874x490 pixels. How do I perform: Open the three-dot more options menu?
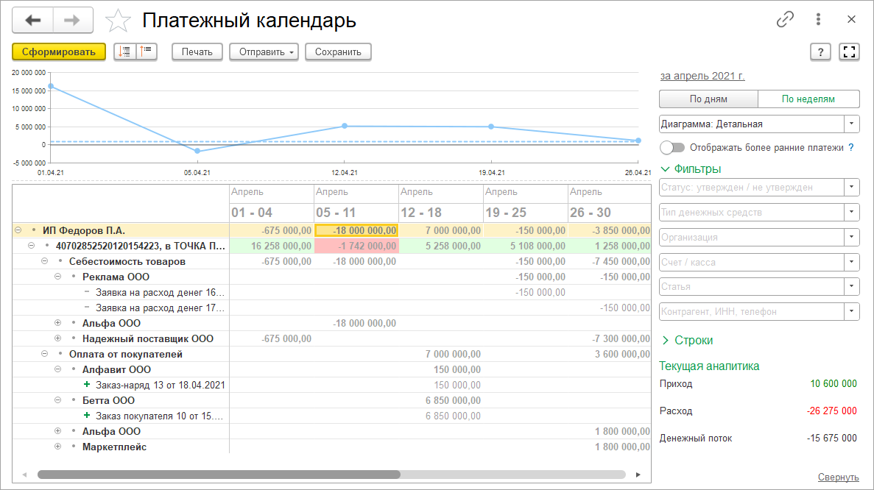818,20
